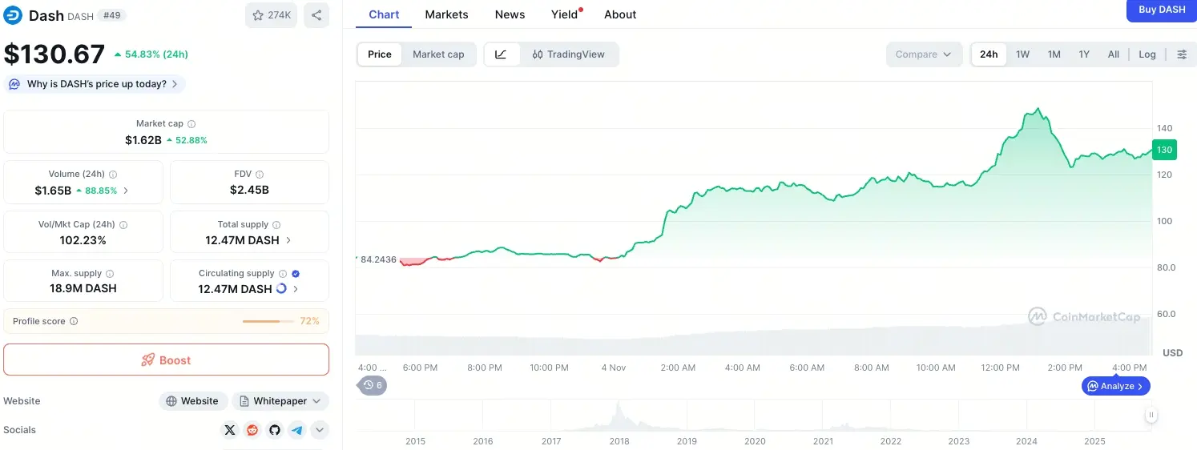Open the Reddit social link

click(x=252, y=430)
